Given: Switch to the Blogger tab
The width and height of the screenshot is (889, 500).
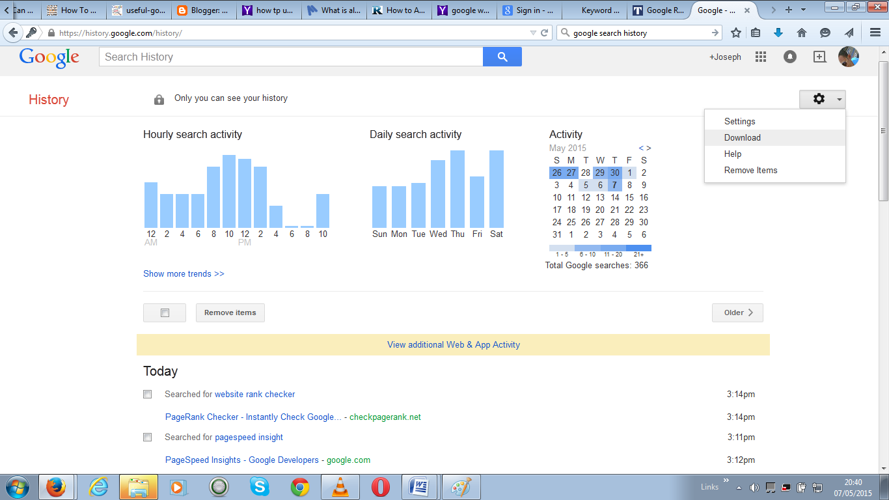Looking at the screenshot, I should (202, 10).
